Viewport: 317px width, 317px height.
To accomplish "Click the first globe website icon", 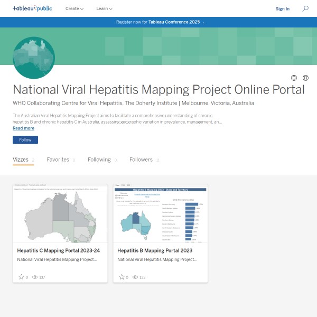I will tap(294, 78).
